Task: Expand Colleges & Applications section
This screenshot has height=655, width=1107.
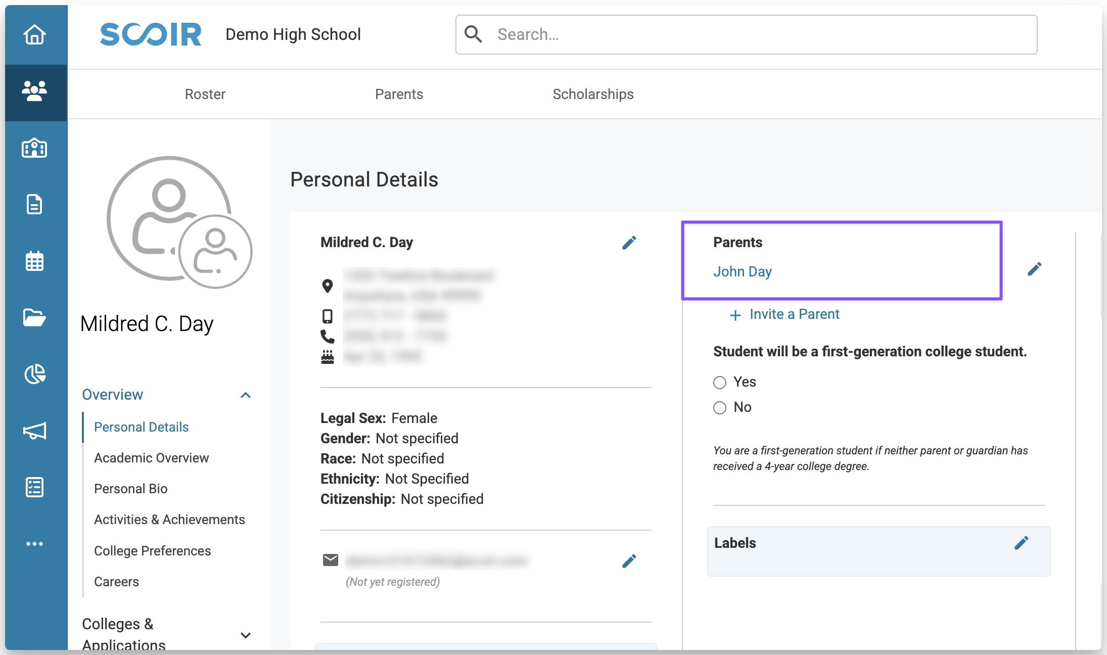Action: pyautogui.click(x=246, y=635)
